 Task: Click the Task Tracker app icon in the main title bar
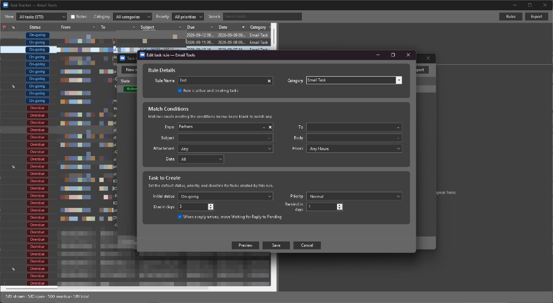point(5,5)
